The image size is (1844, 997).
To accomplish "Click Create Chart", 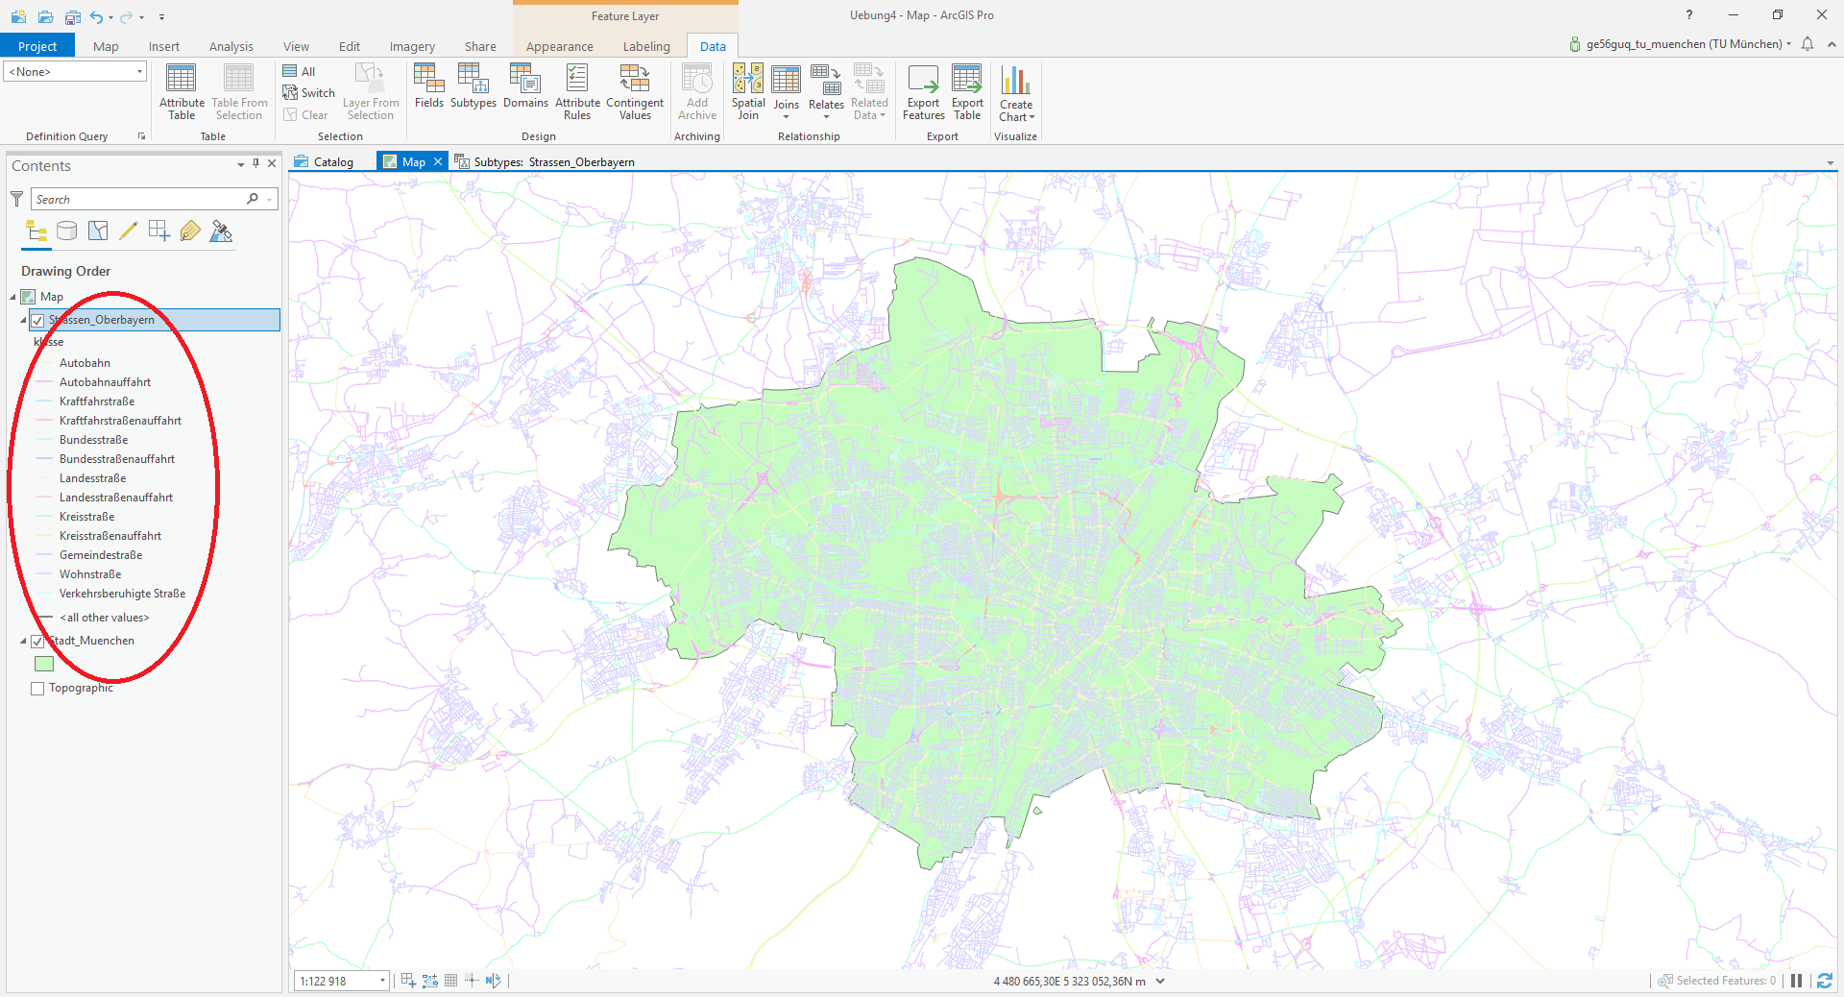I will tap(1016, 93).
